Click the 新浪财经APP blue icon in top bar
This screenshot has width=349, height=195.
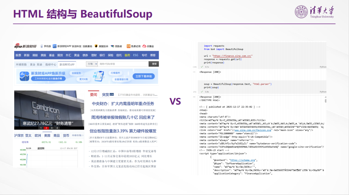click(x=55, y=46)
